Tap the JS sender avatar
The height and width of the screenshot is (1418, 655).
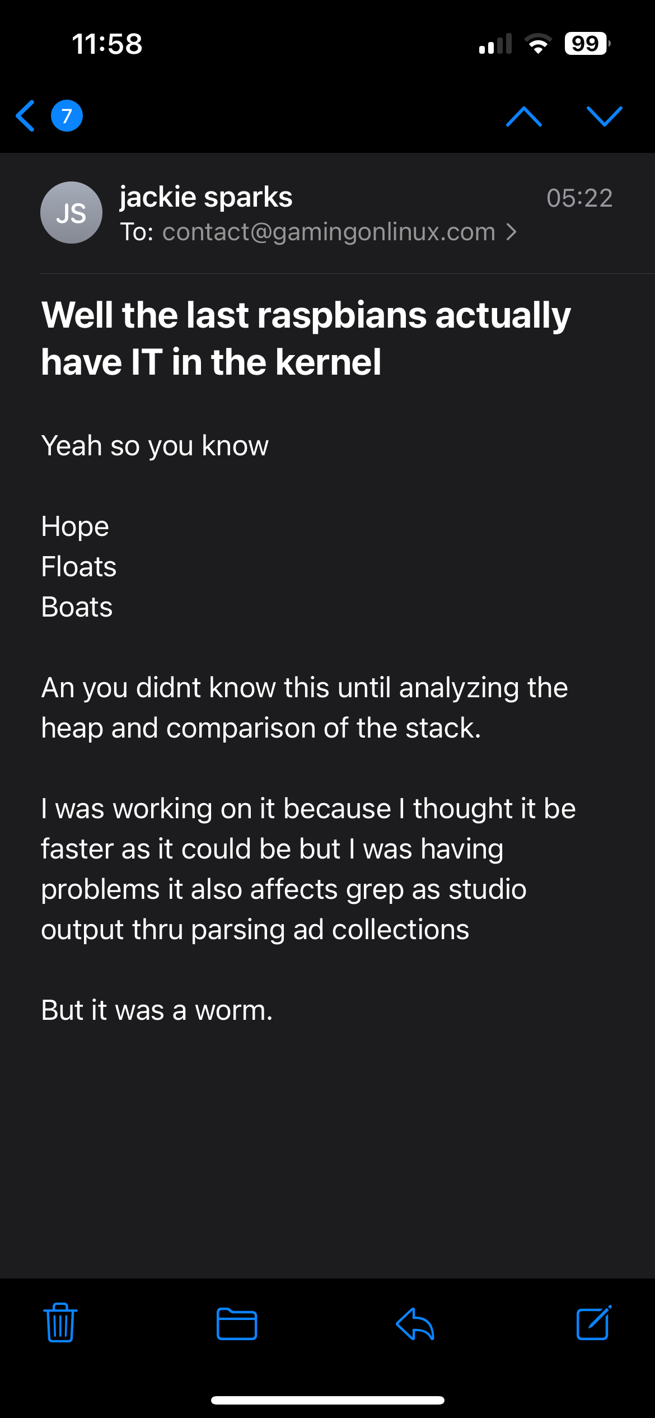(x=71, y=213)
